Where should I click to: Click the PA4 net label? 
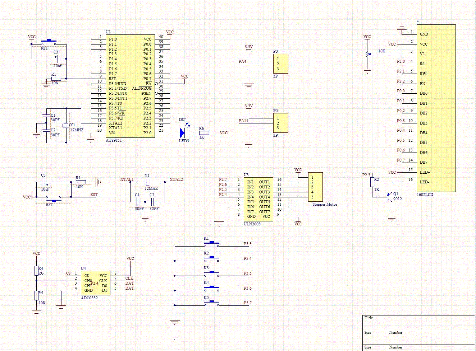point(242,62)
